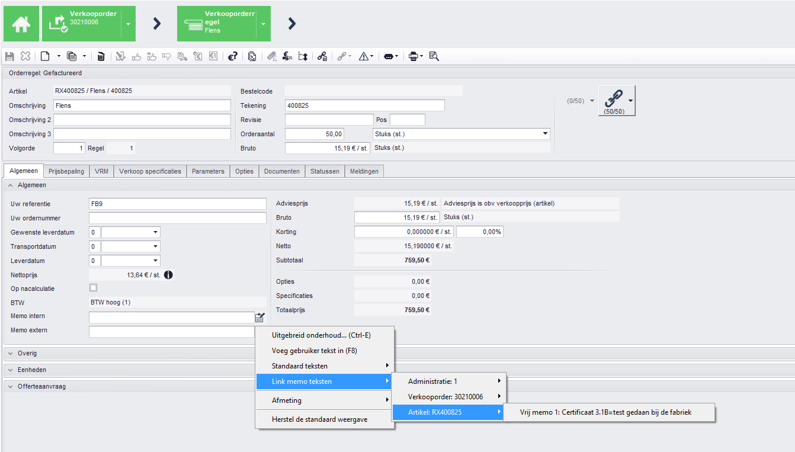The image size is (795, 452).
Task: Open the Afmeting submenu
Action: pos(325,400)
